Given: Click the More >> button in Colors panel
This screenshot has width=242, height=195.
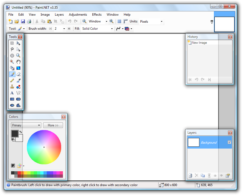Looking at the screenshot, I should point(53,125).
